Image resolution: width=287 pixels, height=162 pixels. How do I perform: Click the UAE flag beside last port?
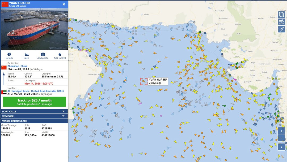4,93
